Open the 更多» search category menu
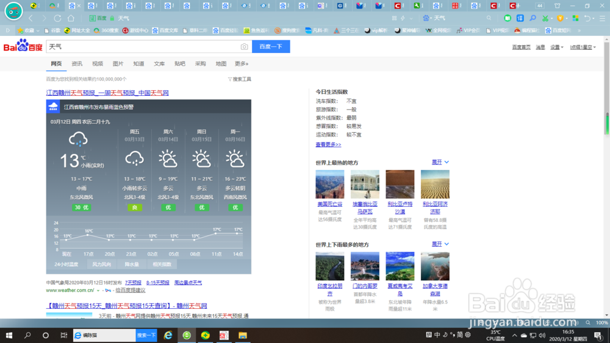This screenshot has height=343, width=610. (x=241, y=64)
